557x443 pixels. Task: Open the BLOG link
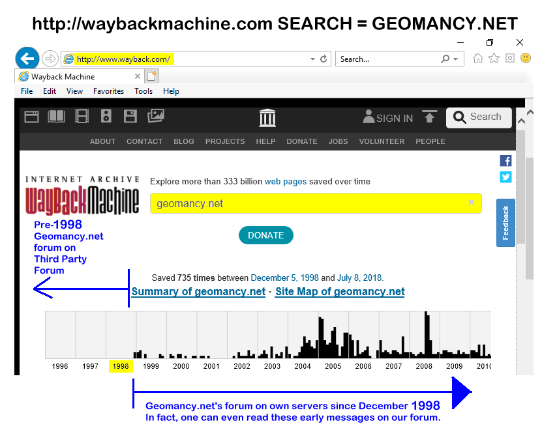[x=184, y=141]
